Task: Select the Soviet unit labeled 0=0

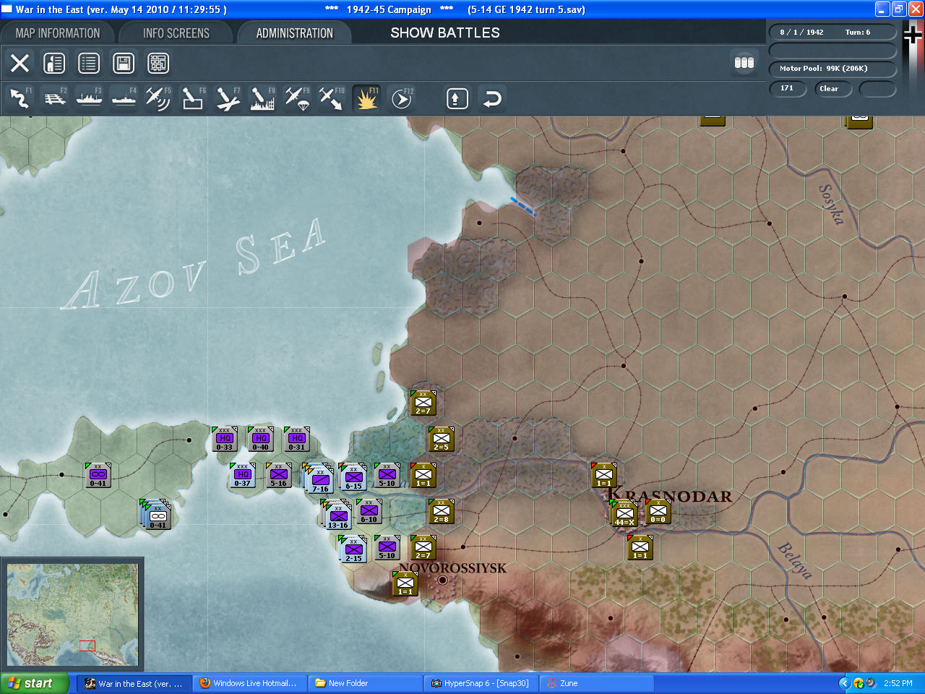Action: coord(658,511)
